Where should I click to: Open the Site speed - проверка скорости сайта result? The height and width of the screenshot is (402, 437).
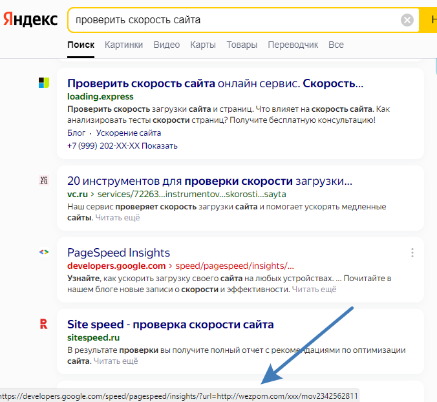(170, 324)
